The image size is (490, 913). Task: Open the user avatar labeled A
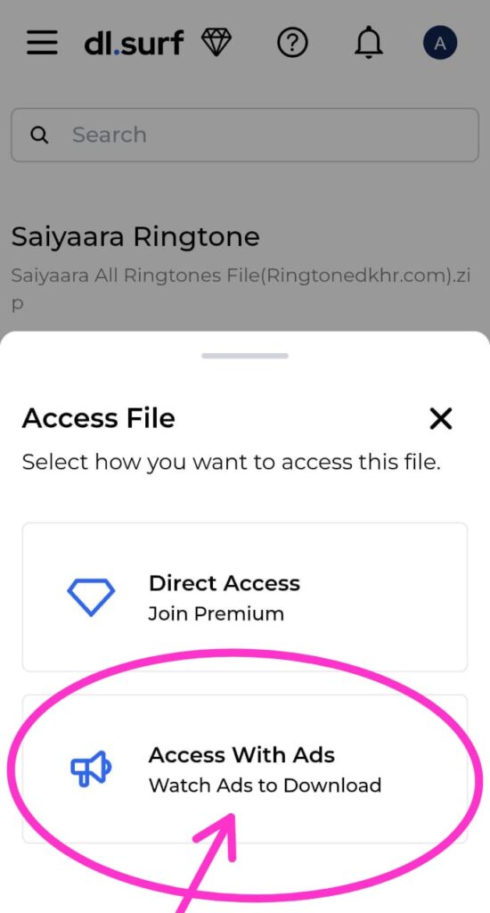pos(440,43)
